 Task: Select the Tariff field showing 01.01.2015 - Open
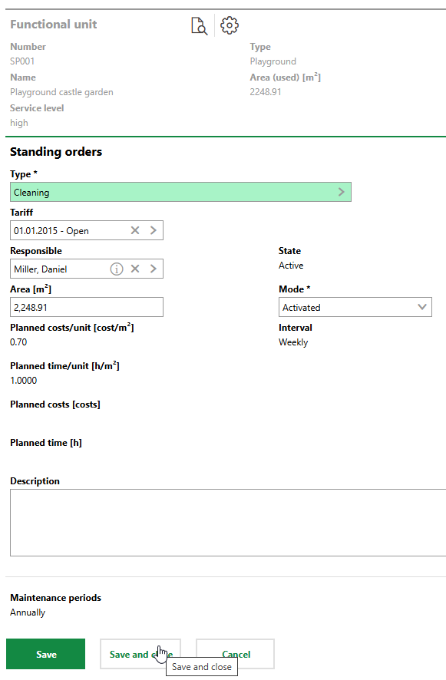point(69,229)
